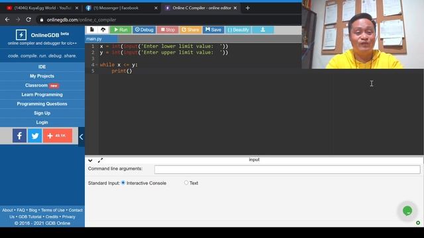Open a new browser tab

[247, 8]
